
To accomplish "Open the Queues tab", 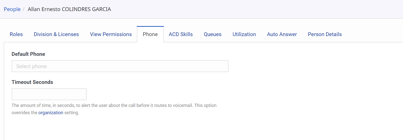I will pos(213,34).
